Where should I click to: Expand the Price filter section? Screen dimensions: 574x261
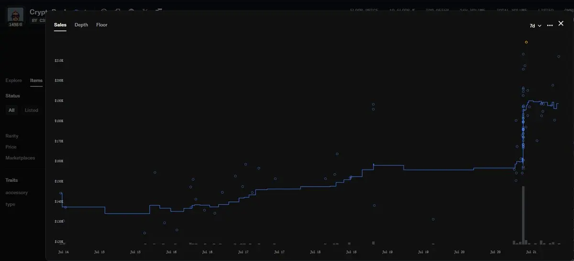point(11,147)
